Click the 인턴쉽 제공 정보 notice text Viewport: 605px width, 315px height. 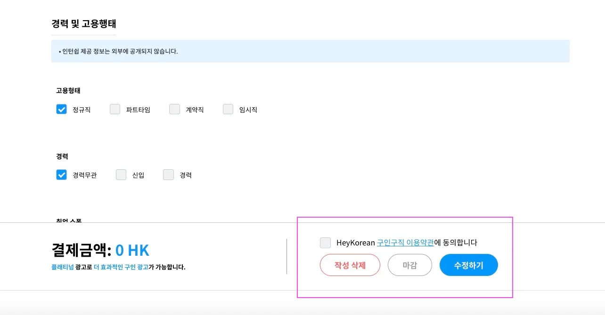(x=118, y=51)
